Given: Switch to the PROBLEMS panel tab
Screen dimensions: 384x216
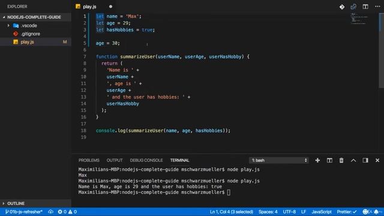Looking at the screenshot, I should 89,160.
